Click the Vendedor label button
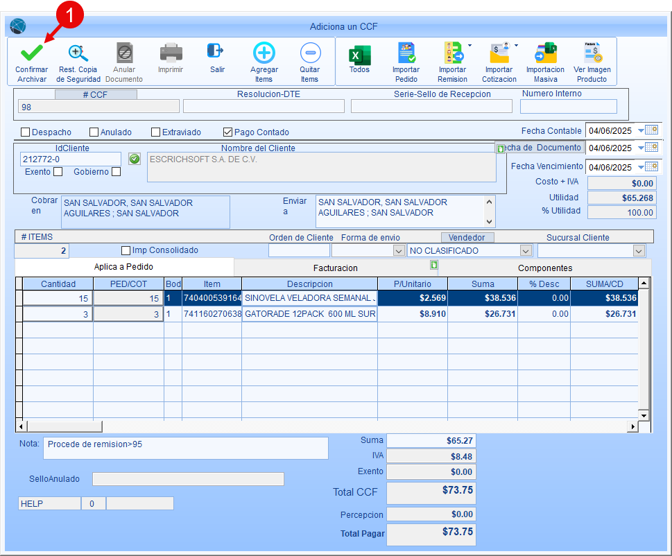The width and height of the screenshot is (672, 556). [467, 237]
